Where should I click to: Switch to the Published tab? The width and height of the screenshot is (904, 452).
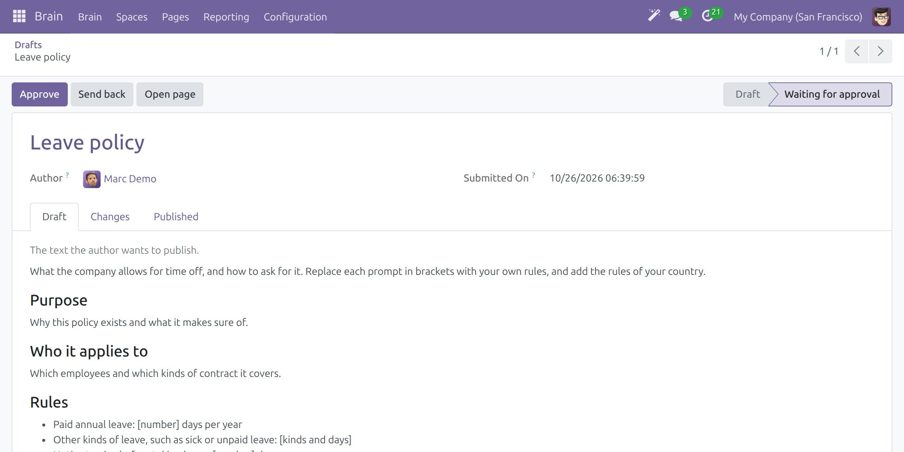click(176, 217)
